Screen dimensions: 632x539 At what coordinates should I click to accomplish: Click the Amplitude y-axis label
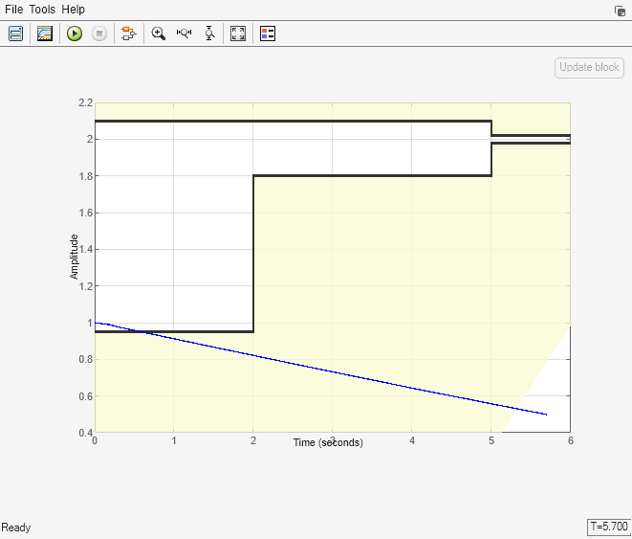pyautogui.click(x=74, y=257)
